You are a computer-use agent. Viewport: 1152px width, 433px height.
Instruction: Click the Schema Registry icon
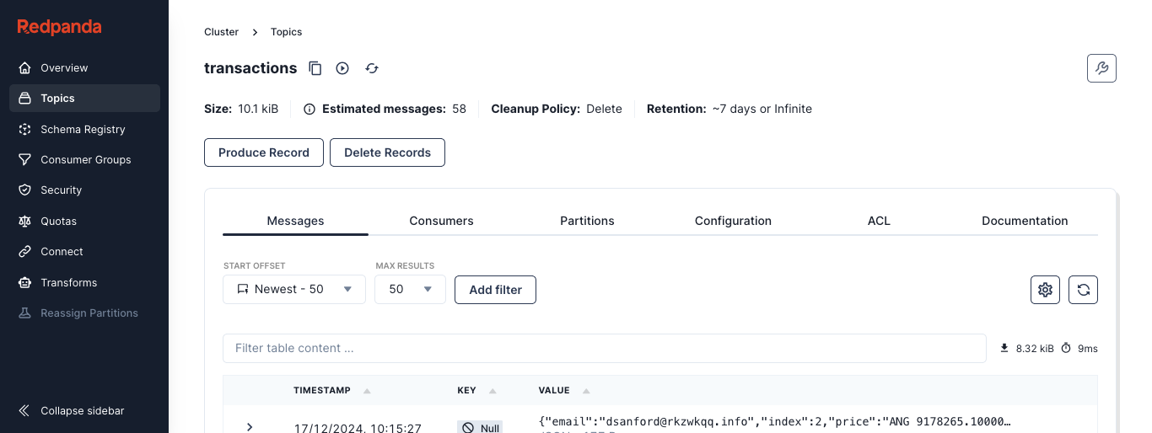coord(24,129)
